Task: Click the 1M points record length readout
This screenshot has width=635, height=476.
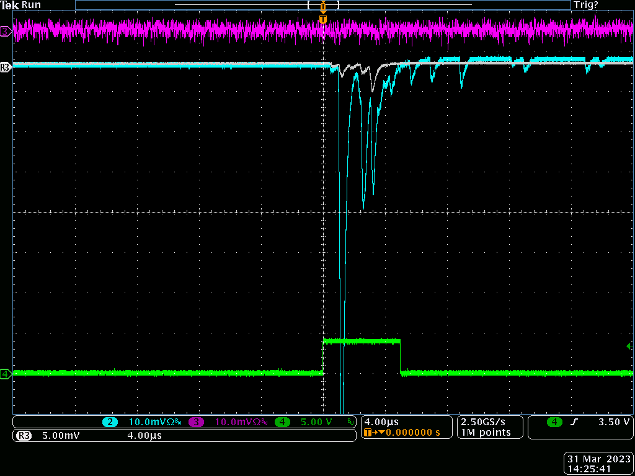Action: point(486,432)
